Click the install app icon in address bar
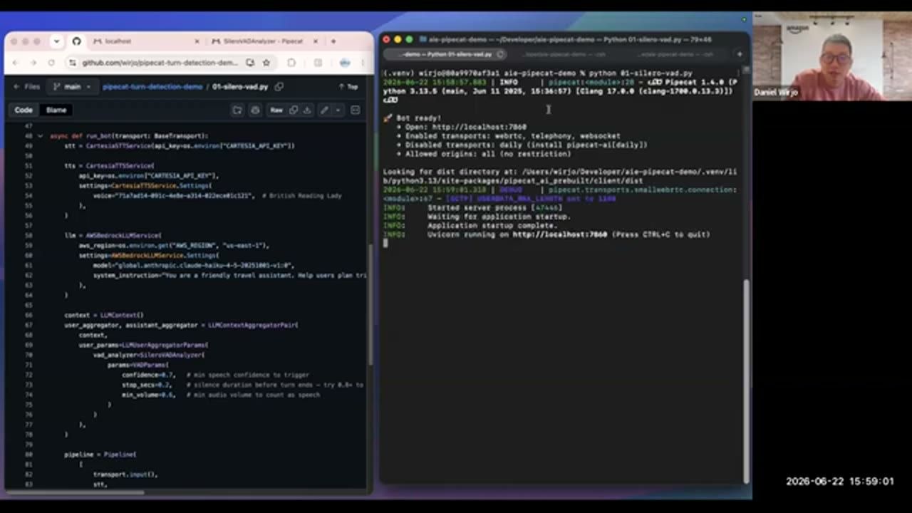 [x=250, y=63]
